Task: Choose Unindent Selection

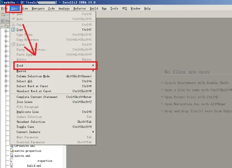Action: [x=53, y=122]
